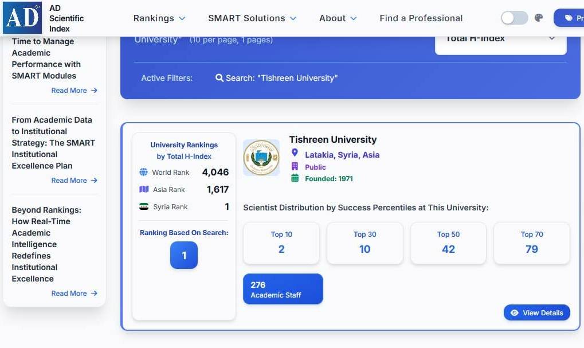Viewport: 584px width, 348px height.
Task: Open Read More under Beyond Rankings article
Action: point(74,293)
